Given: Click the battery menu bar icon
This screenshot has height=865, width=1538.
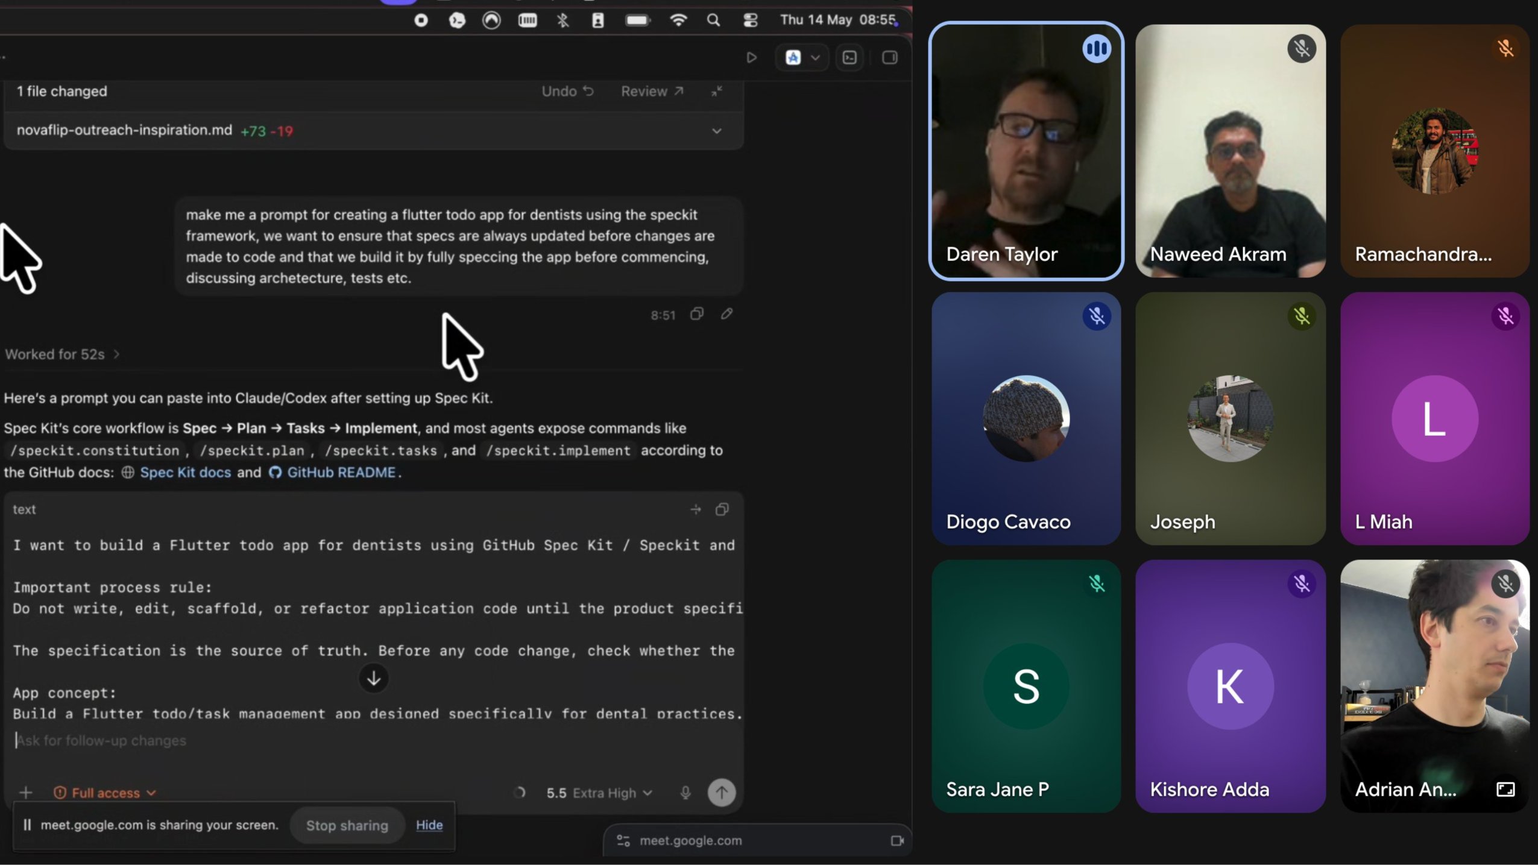Looking at the screenshot, I should tap(637, 20).
